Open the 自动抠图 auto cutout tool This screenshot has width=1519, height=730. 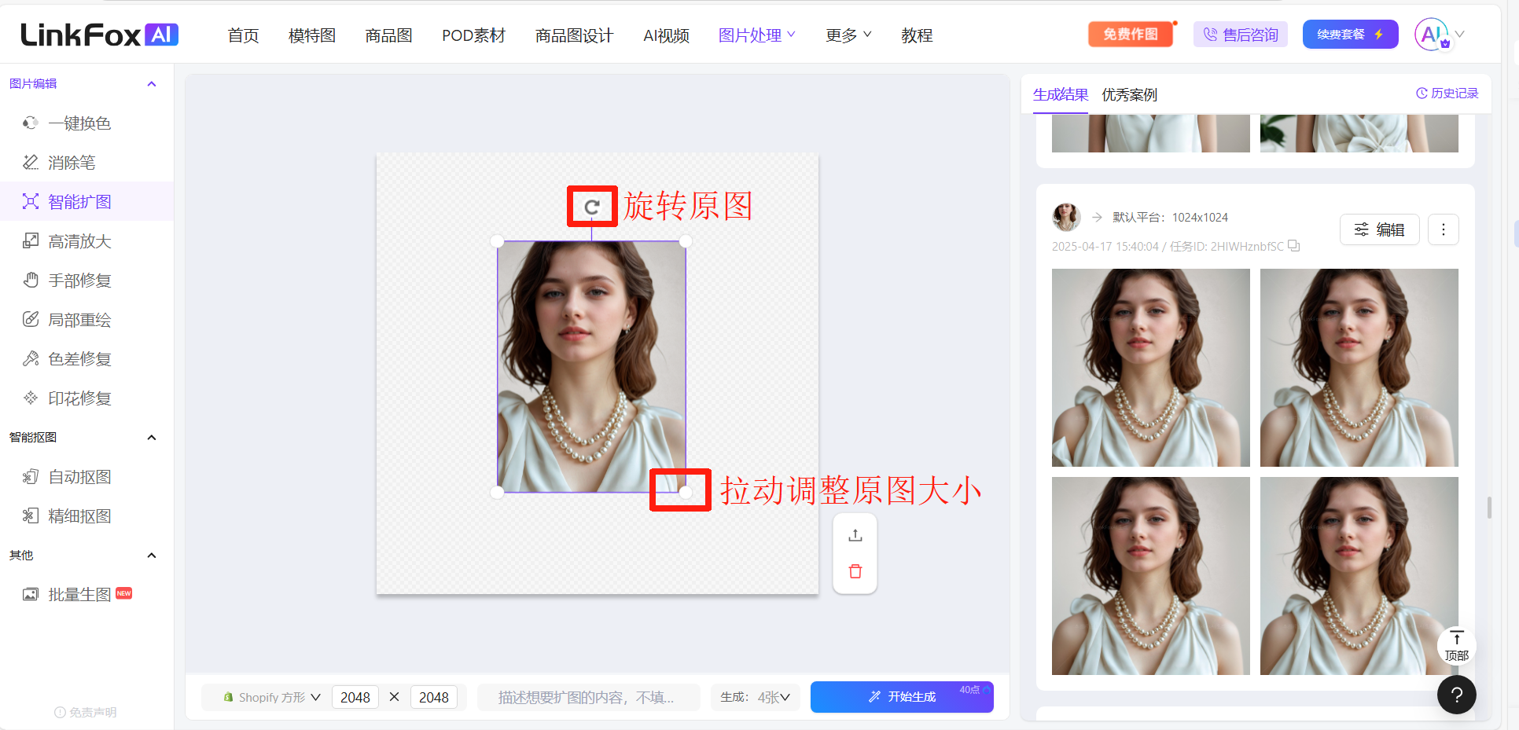point(79,477)
